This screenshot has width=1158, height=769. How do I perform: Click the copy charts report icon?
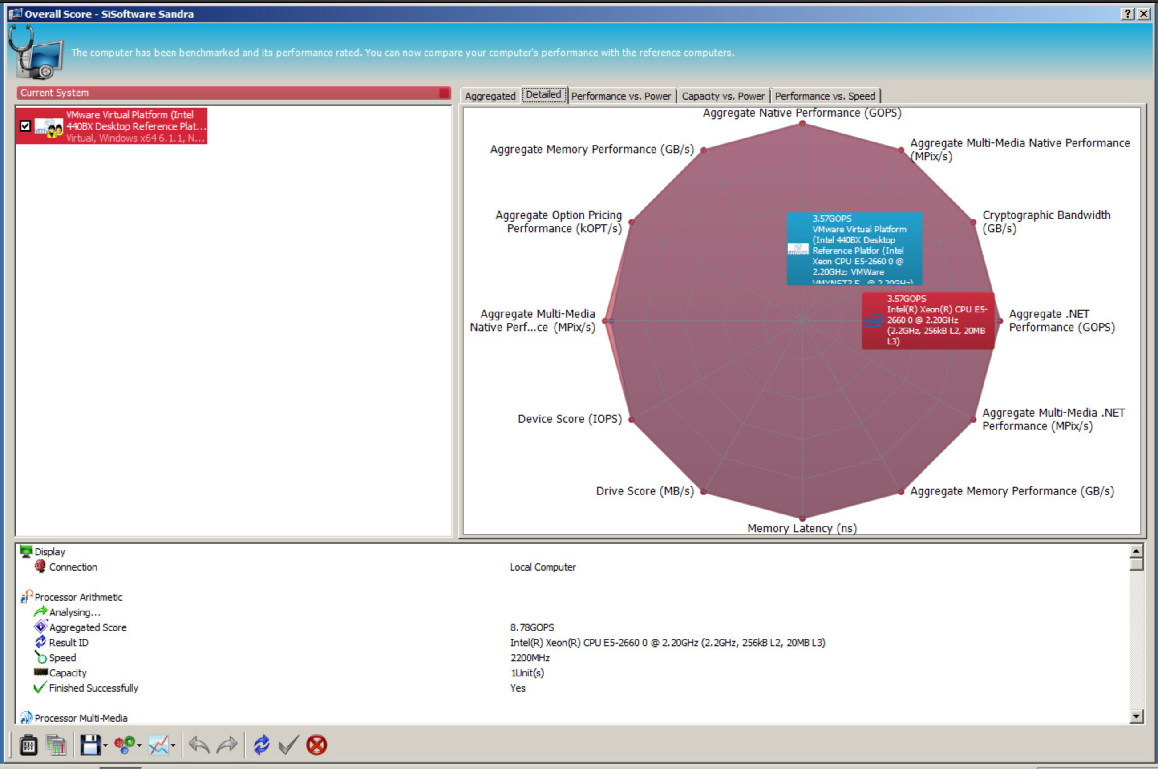pos(56,745)
